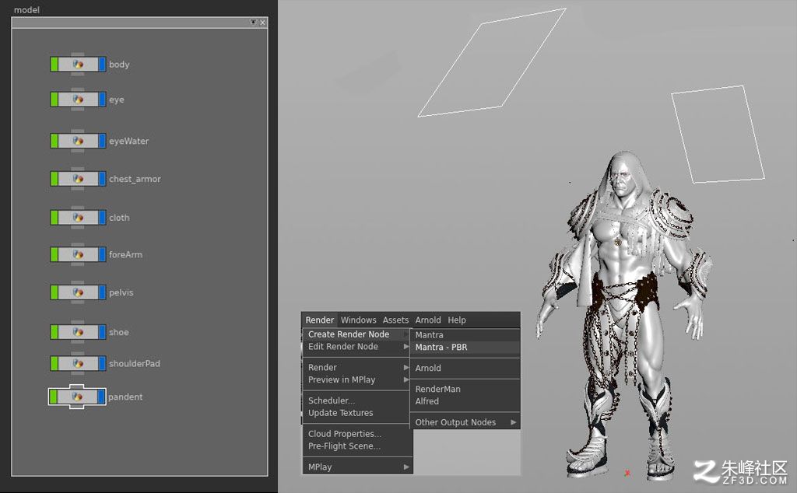Select the pelvis node icon
Viewport: 797px width, 493px height.
pos(78,292)
